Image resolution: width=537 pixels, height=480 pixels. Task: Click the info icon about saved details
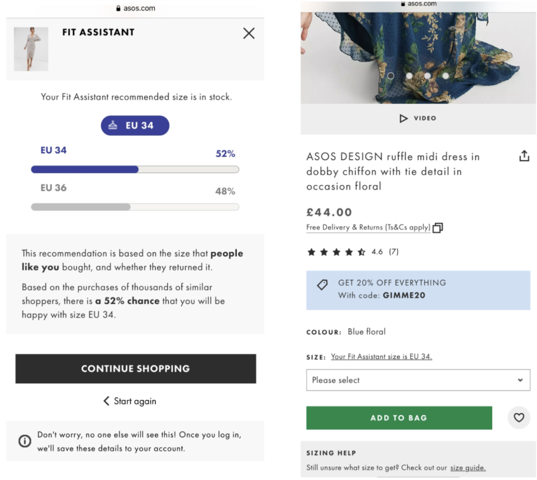[24, 441]
